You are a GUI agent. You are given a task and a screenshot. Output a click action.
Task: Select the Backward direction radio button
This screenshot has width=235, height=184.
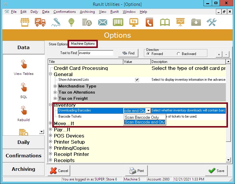coord(178,54)
